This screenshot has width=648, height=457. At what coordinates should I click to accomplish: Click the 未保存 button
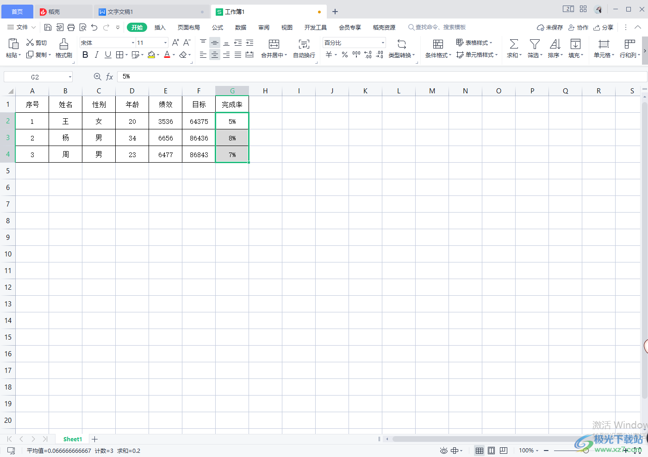pos(550,27)
